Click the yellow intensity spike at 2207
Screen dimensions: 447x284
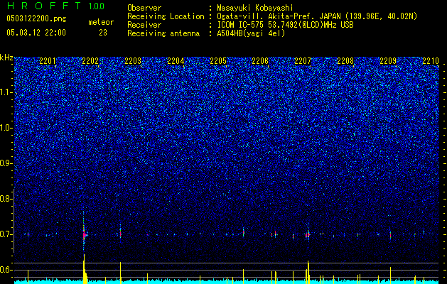point(308,272)
